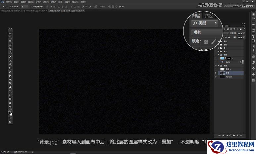Screen dimensions: 256x154
Task: Open the 文件 menu
Action: pyautogui.click(x=9, y=2)
